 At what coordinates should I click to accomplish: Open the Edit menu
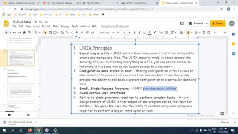21,26
